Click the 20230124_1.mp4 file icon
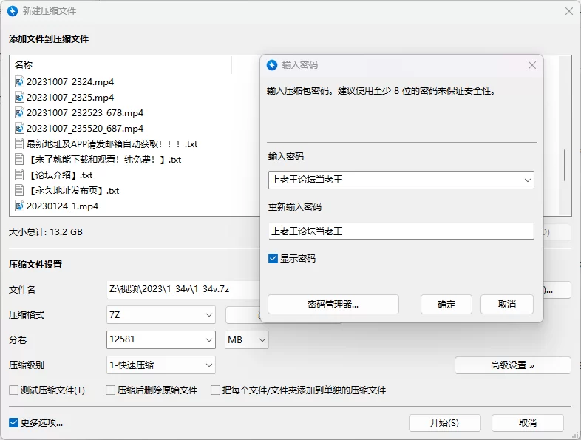The width and height of the screenshot is (581, 440). coord(19,206)
